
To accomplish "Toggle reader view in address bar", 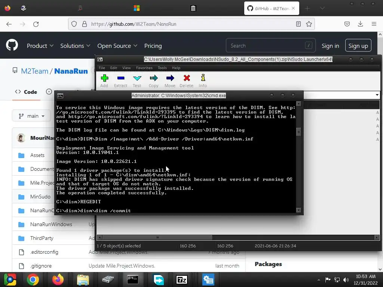I will [298, 24].
